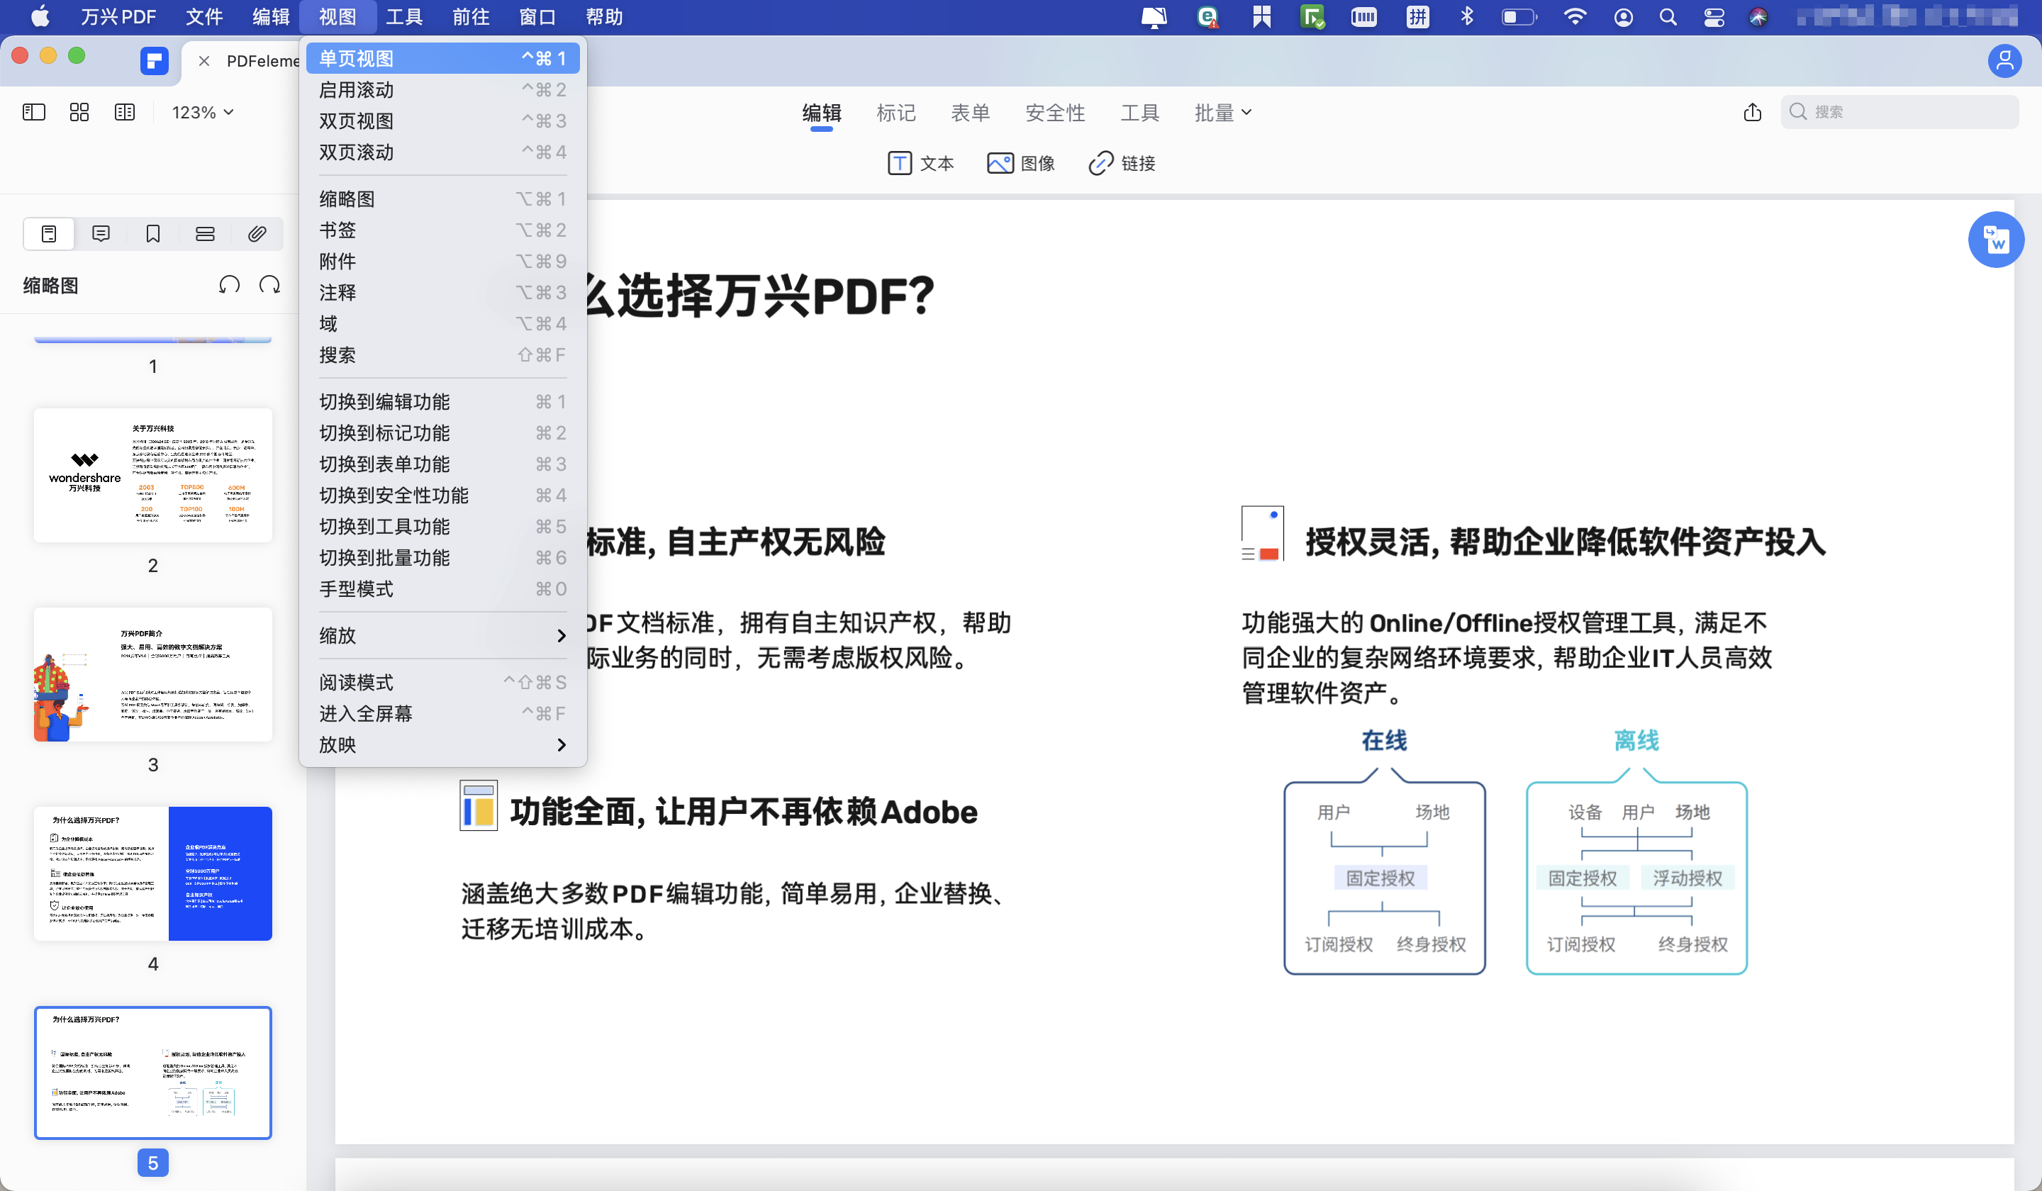The image size is (2042, 1191).
Task: Open the comments panel icon in the sidebar
Action: pyautogui.click(x=101, y=234)
